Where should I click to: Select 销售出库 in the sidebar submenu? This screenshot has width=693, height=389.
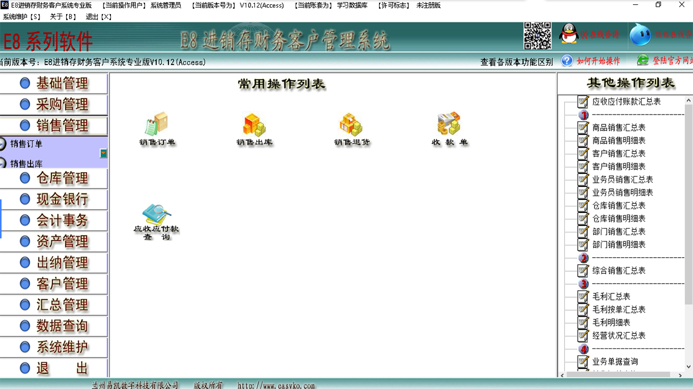(26, 164)
